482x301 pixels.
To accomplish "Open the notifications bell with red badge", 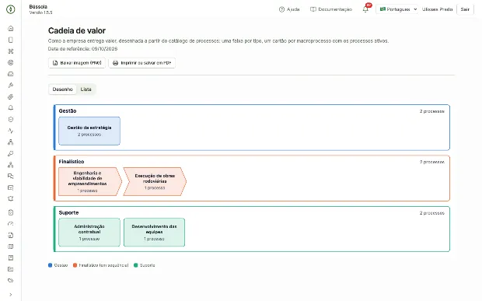I will tap(366, 9).
